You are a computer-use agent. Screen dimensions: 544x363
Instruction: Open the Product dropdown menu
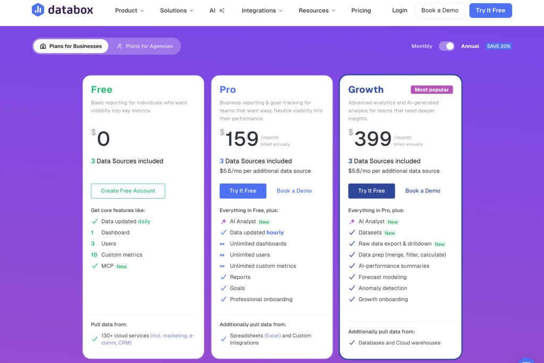[x=129, y=10]
